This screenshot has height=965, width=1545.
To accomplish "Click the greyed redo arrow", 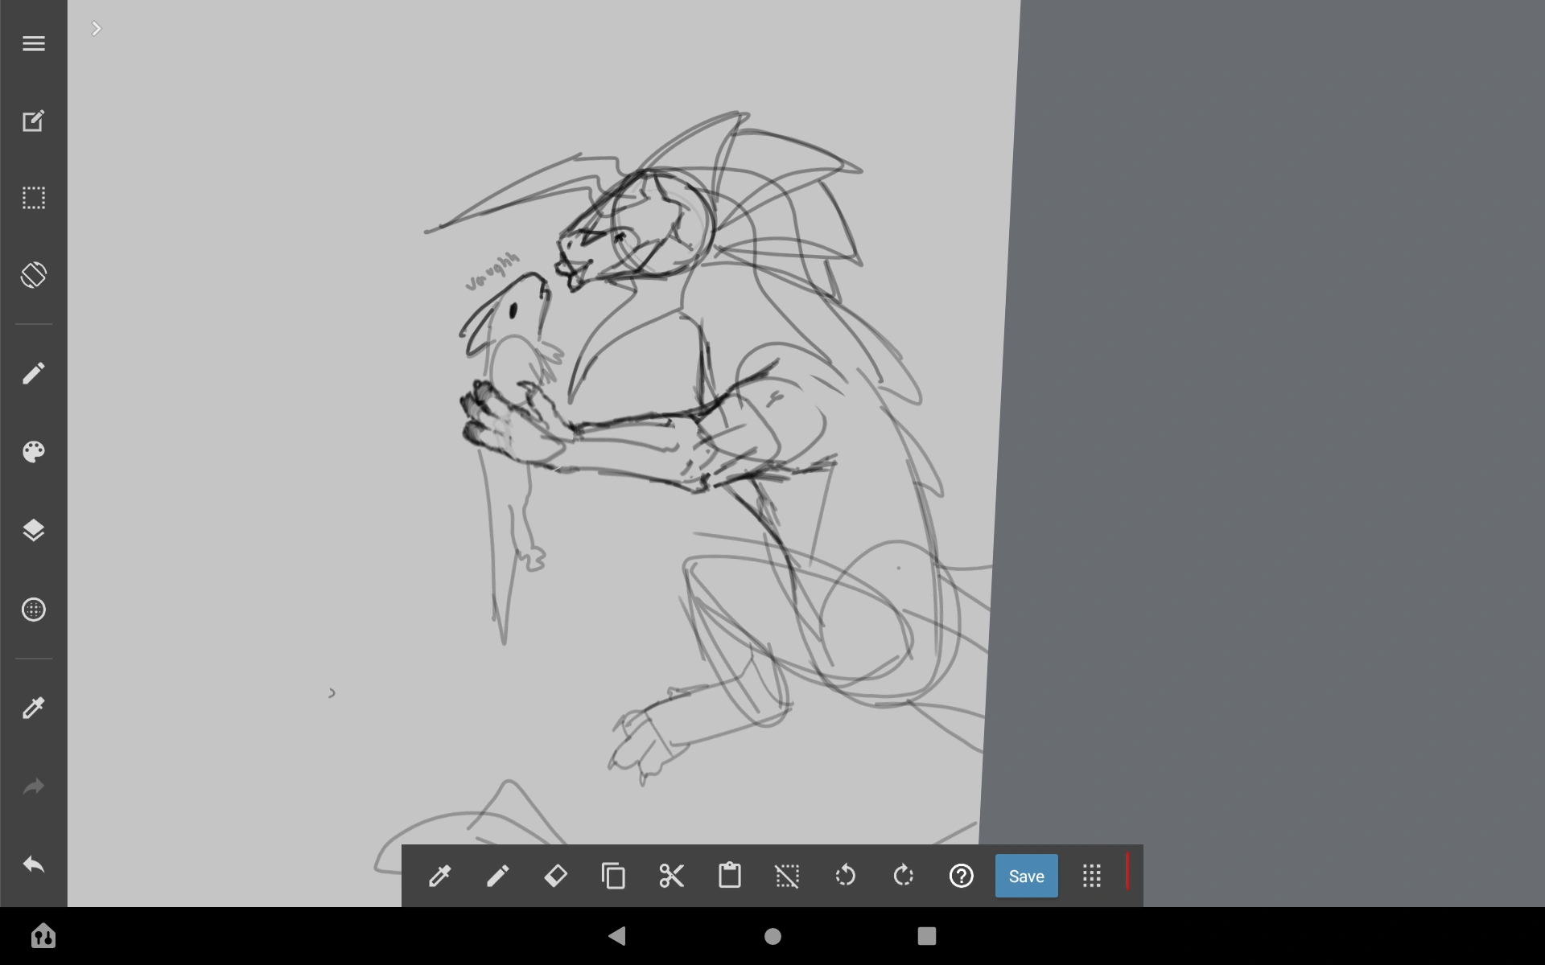I will 33,786.
